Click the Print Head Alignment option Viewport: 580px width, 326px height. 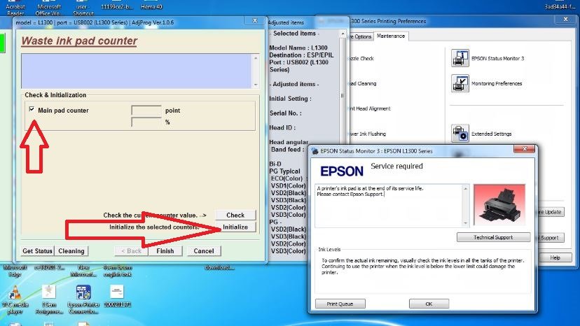click(370, 108)
